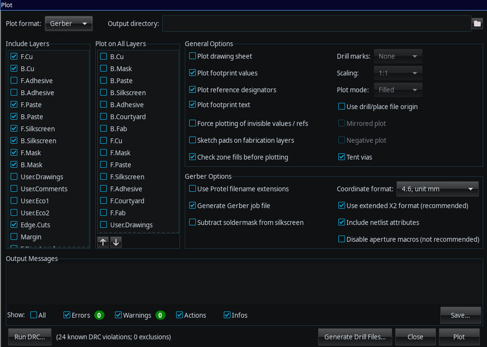The image size is (487, 347).
Task: Open the Drill marks dropdown
Action: 398,56
